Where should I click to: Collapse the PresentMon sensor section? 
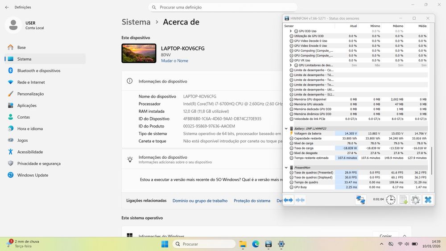(286, 168)
